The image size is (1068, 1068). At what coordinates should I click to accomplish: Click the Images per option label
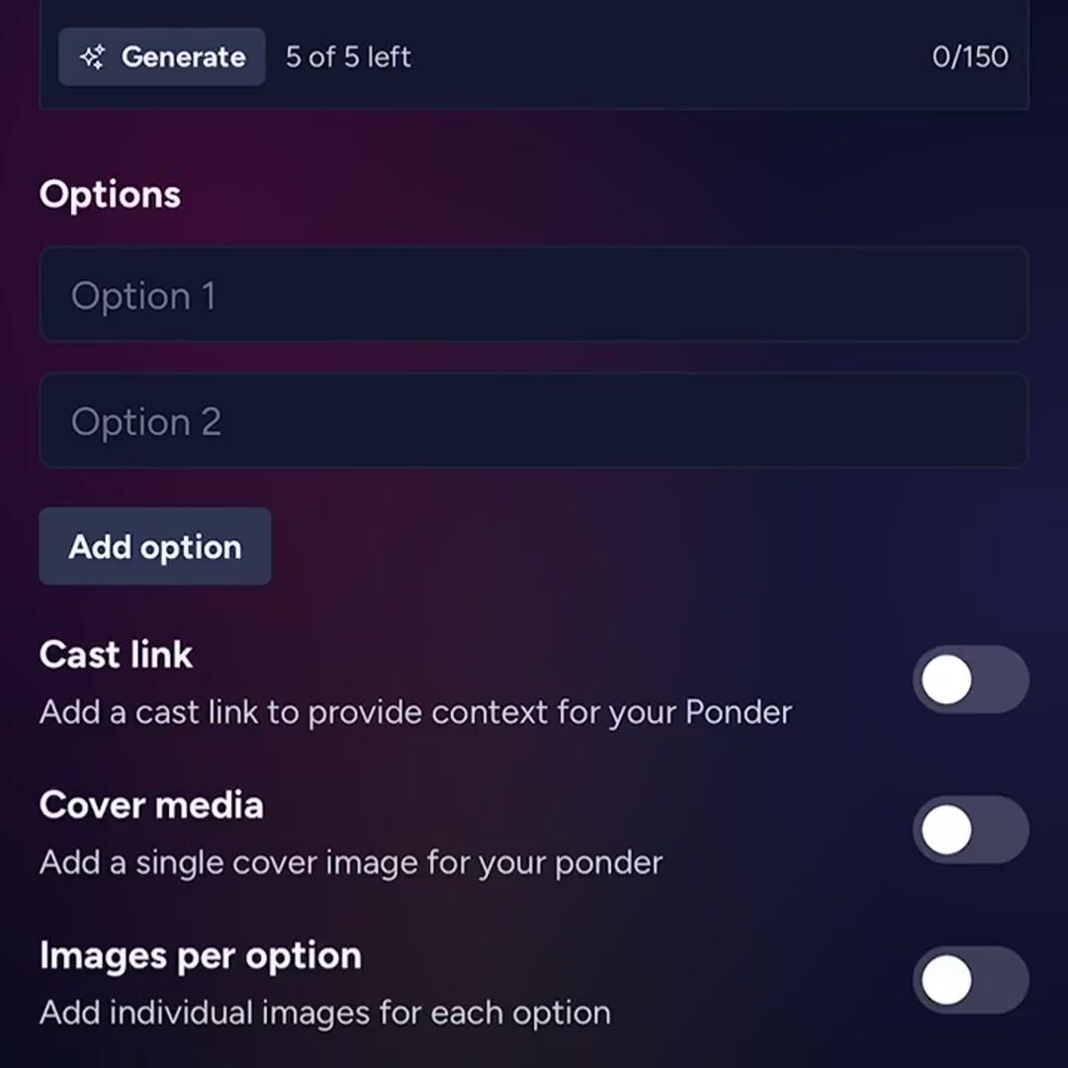click(201, 955)
